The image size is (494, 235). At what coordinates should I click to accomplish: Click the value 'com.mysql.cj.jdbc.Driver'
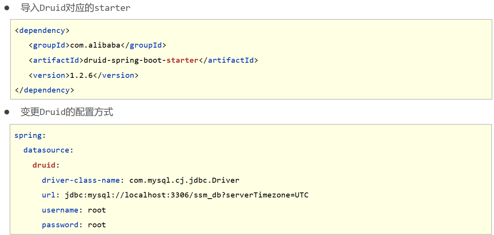pos(184,180)
